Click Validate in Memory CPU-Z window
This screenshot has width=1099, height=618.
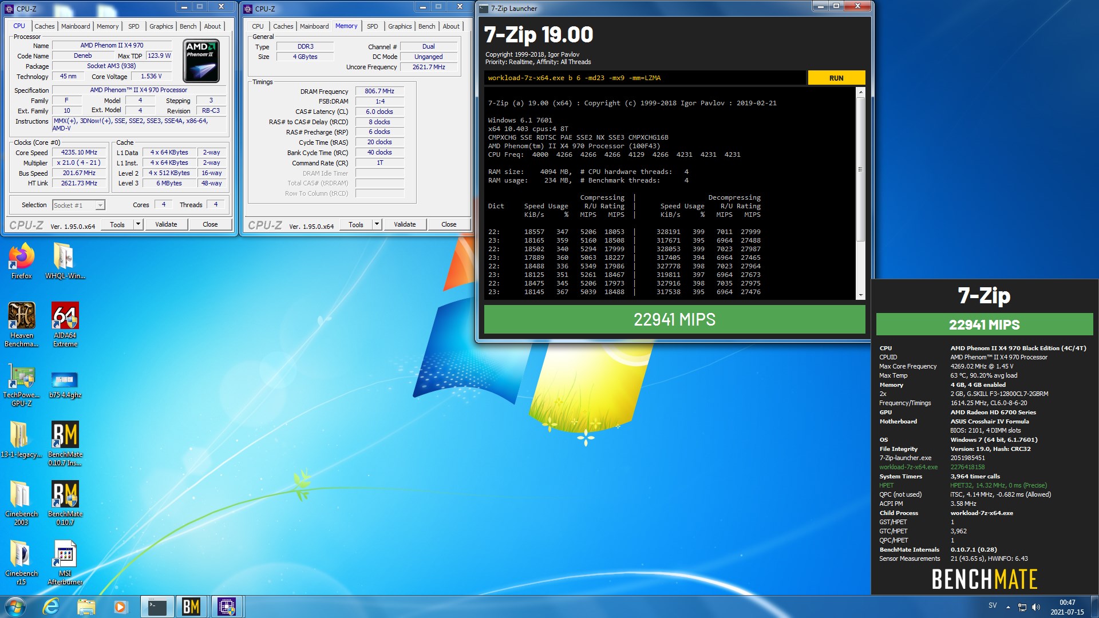(x=405, y=224)
